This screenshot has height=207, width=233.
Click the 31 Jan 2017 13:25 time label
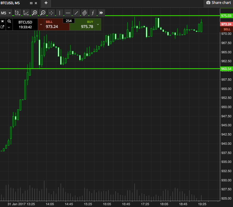[x=21, y=204]
